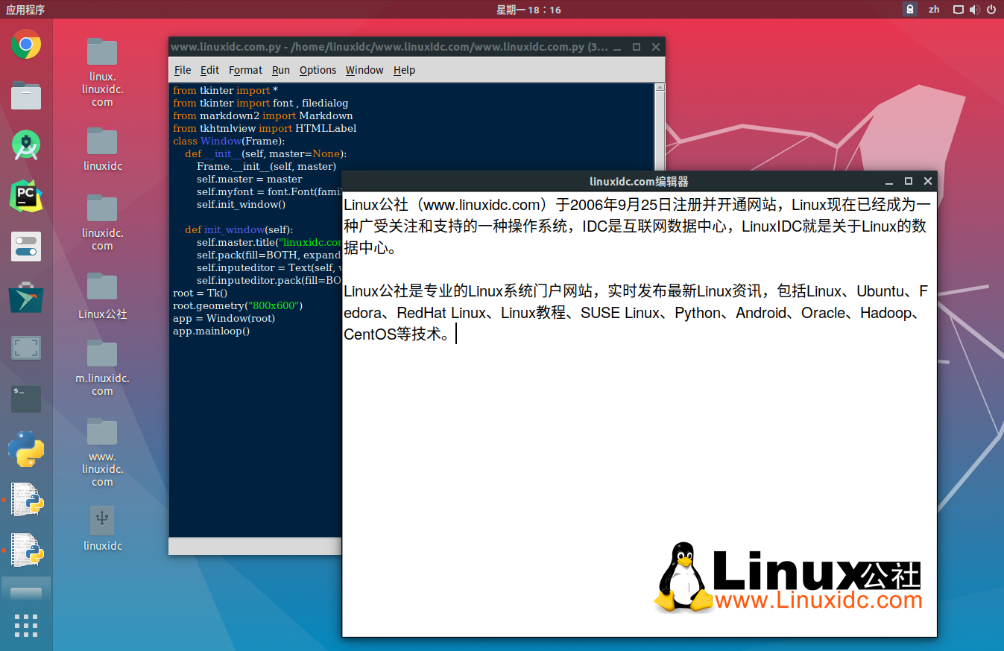Open the Edit menu in IDLE

point(209,70)
